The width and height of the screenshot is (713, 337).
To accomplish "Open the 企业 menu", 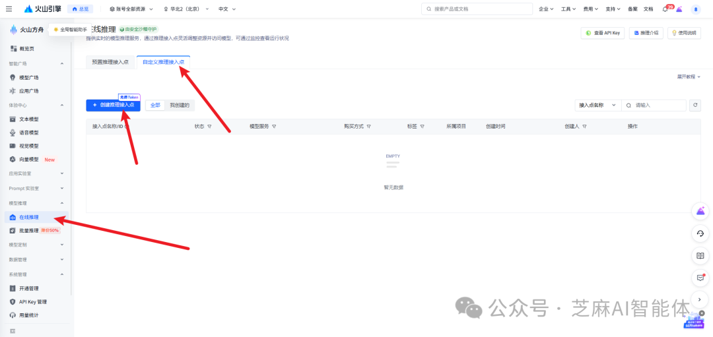I will point(546,9).
